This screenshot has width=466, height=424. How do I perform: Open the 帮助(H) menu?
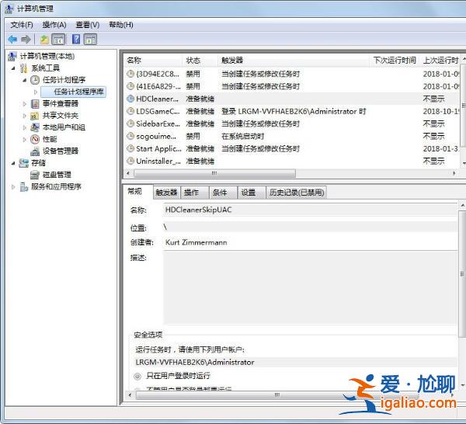121,25
